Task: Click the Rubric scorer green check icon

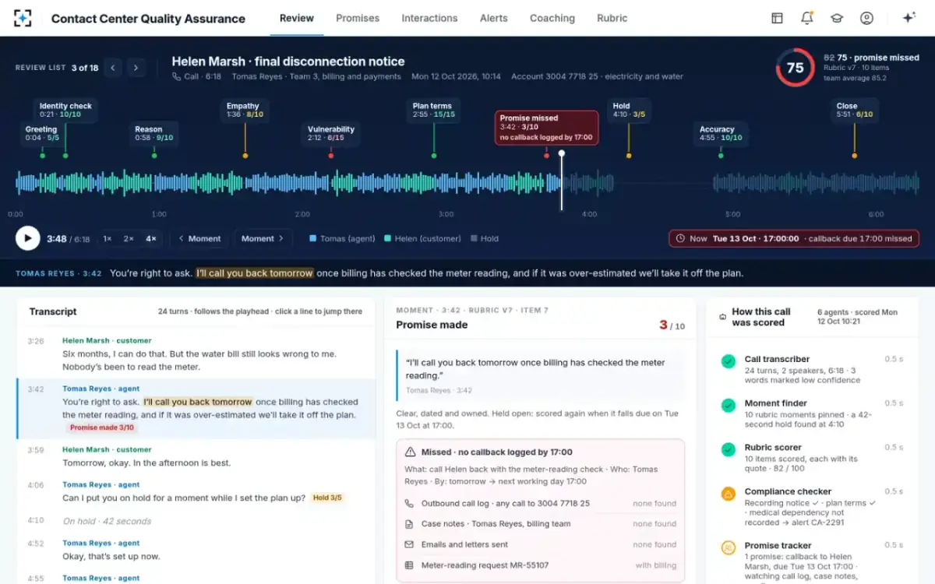Action: point(728,449)
